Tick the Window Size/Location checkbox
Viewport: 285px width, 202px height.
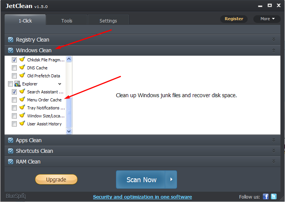click(x=14, y=116)
